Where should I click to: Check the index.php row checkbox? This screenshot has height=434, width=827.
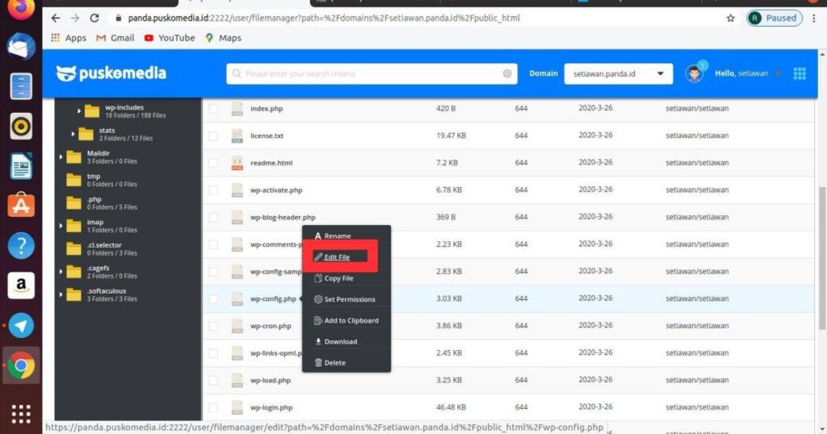pos(213,108)
